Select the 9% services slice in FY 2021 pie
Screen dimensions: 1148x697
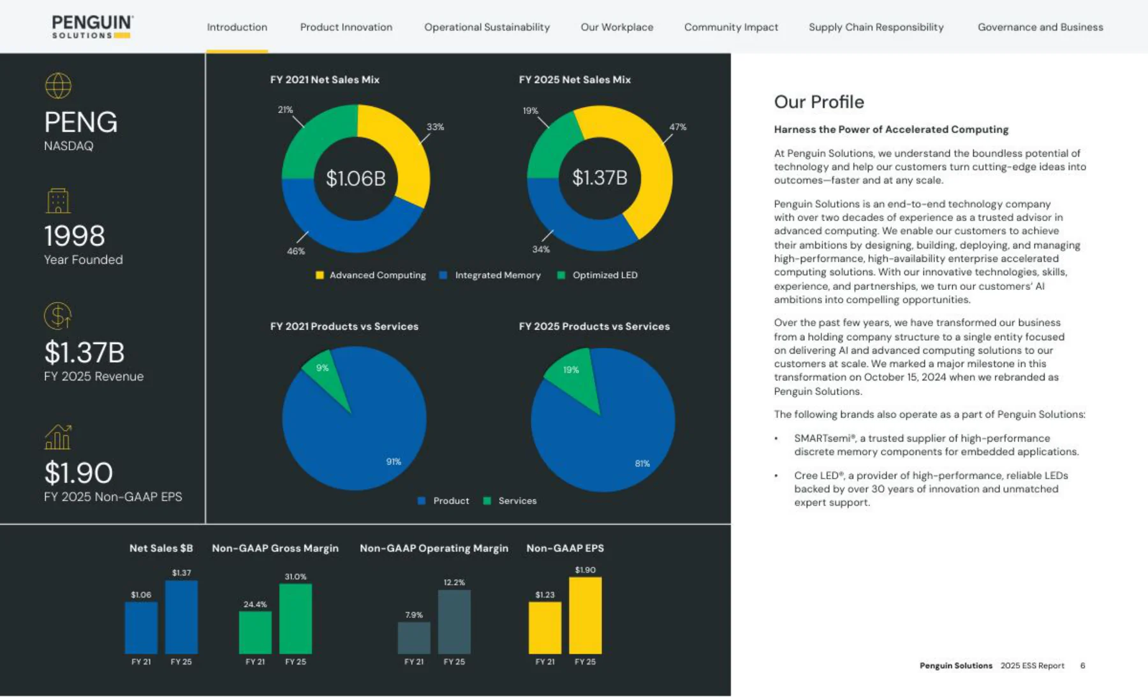pos(328,376)
